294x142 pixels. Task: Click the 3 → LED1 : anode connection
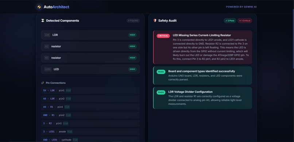[90, 131]
